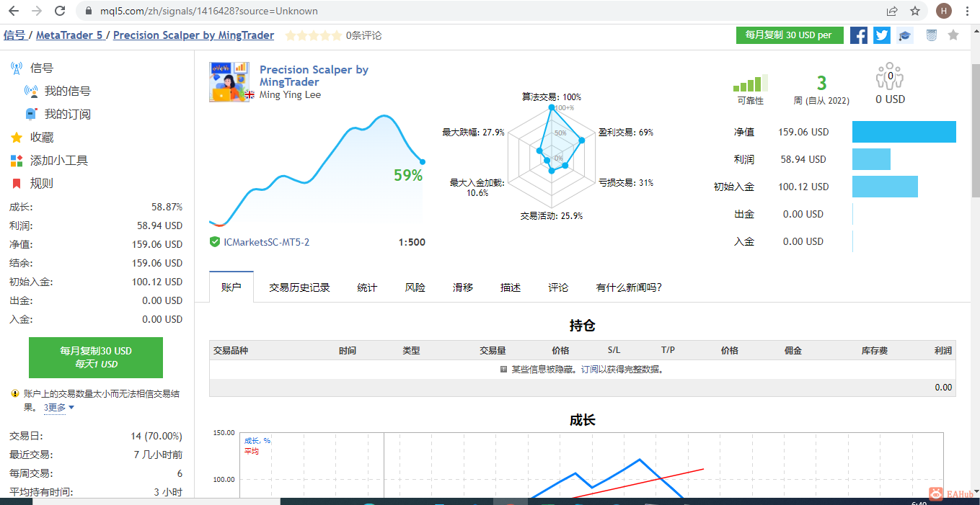The width and height of the screenshot is (980, 505).
Task: Share the signal on Facebook
Action: [x=858, y=35]
